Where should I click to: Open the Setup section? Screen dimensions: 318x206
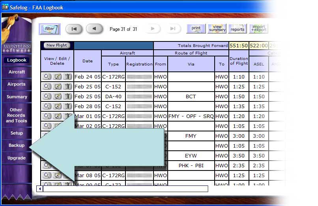tap(17, 133)
